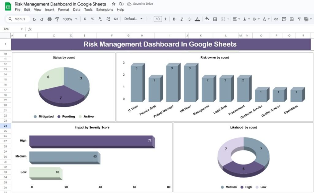
Task: Open the File menu
Action: click(x=17, y=10)
